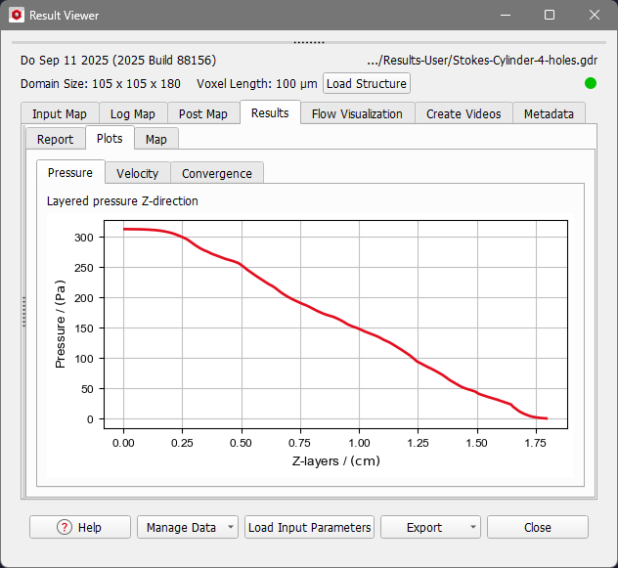Click the Result Viewer app icon in title bar
Image resolution: width=618 pixels, height=568 pixels.
[x=16, y=16]
